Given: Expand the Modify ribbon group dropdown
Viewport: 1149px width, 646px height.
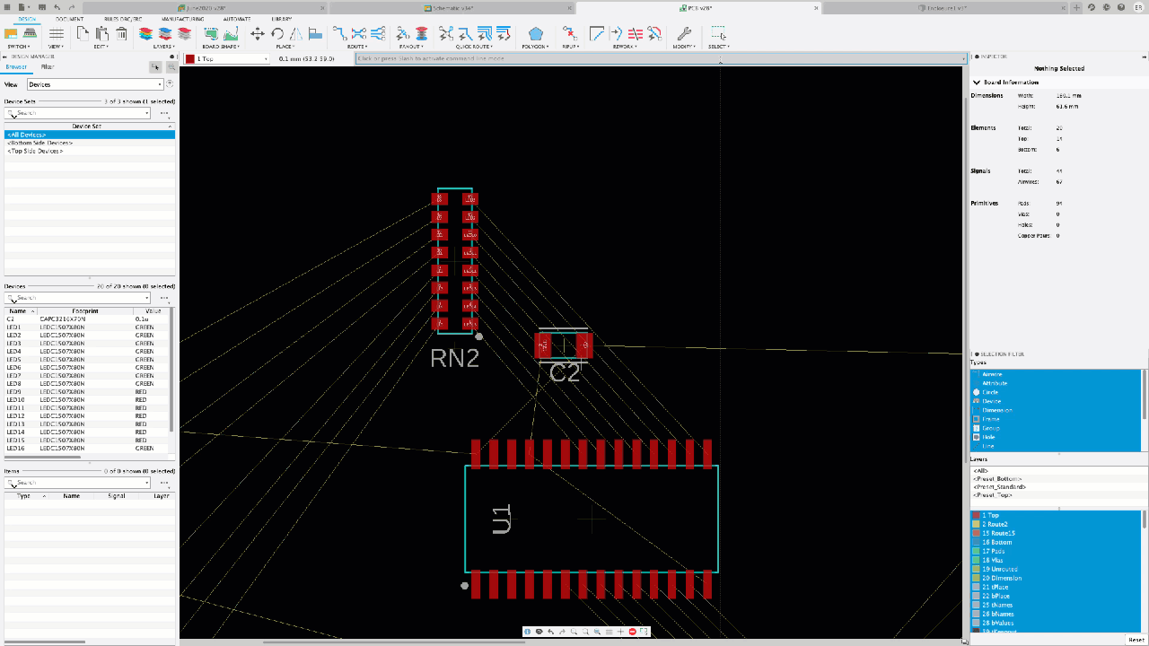Looking at the screenshot, I should pyautogui.click(x=684, y=46).
